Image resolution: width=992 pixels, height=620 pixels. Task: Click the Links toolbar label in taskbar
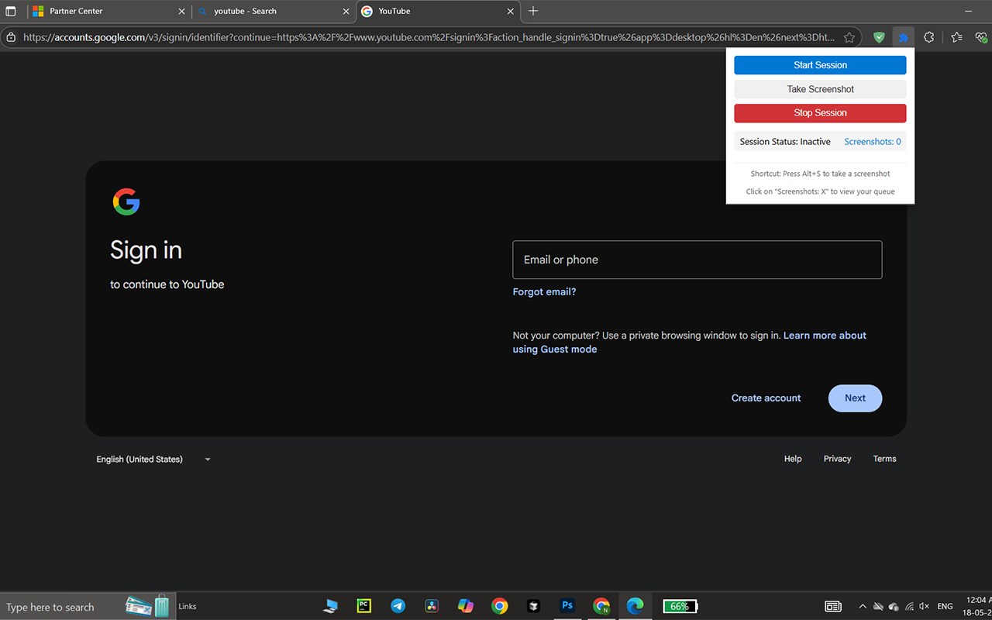(188, 607)
